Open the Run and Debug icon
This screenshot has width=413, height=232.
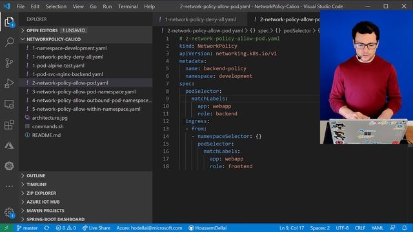(9, 83)
